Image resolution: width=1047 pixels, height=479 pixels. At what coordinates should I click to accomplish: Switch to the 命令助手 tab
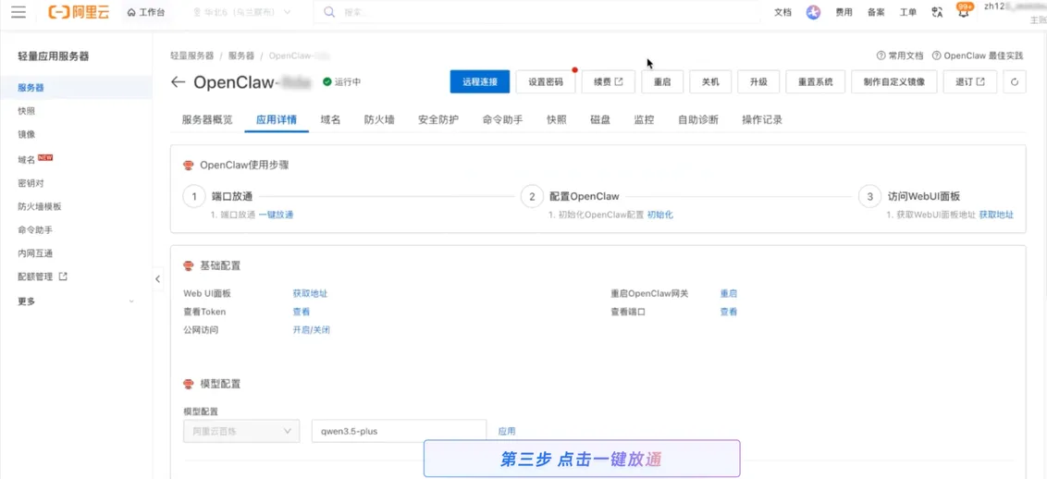pos(502,120)
